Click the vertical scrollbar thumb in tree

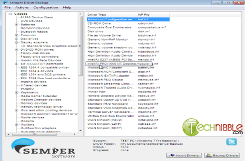[80, 46]
